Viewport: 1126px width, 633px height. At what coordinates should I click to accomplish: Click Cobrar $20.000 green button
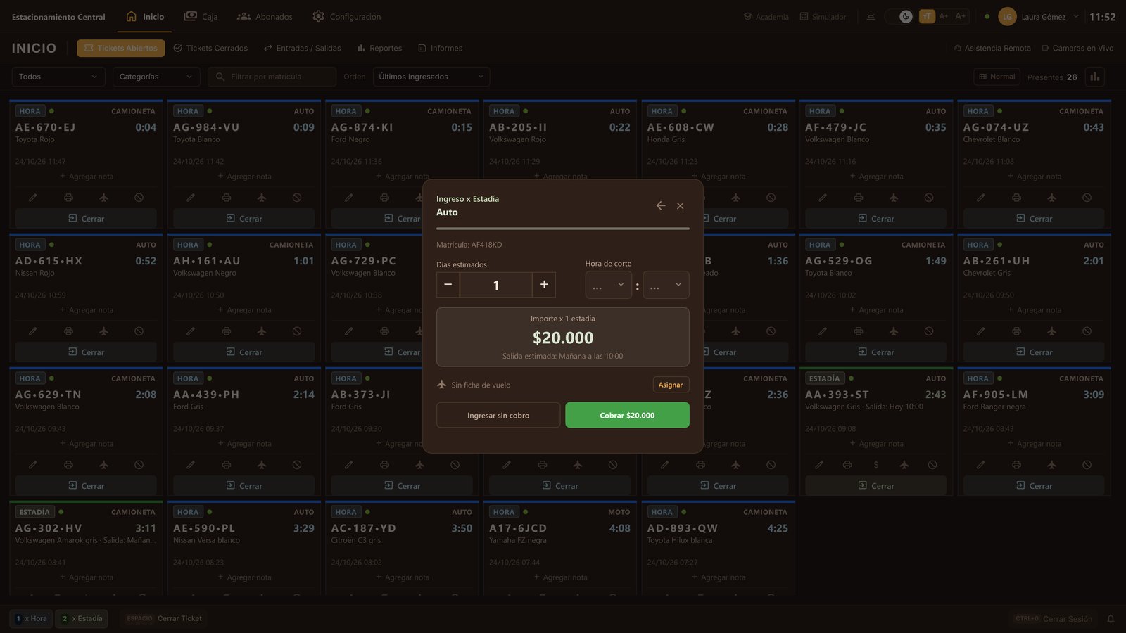pyautogui.click(x=627, y=416)
